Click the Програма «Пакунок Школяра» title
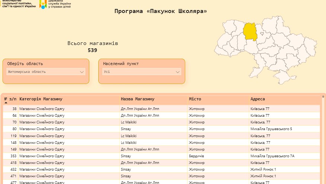 coord(160,11)
